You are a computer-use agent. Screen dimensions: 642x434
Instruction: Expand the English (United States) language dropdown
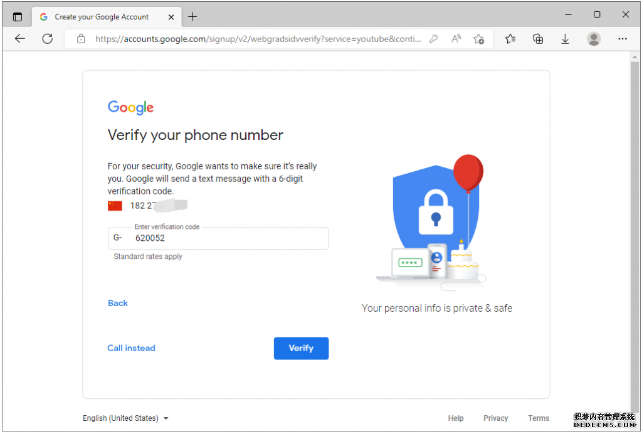coord(125,418)
